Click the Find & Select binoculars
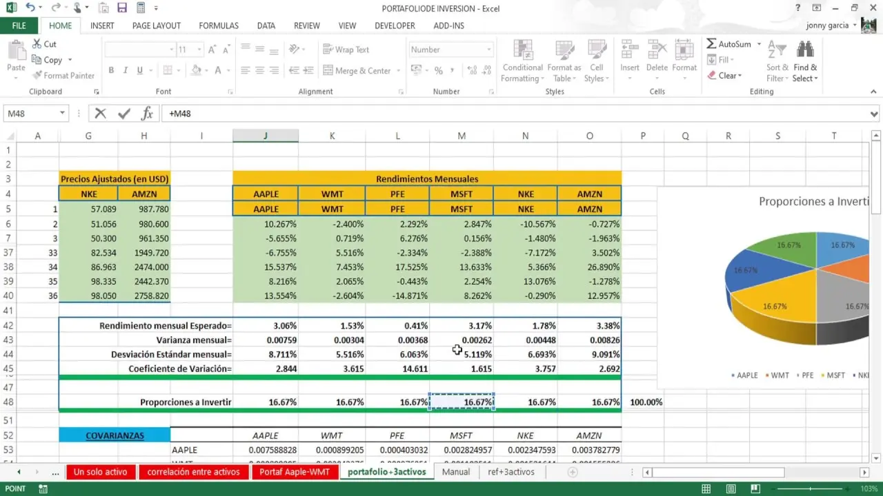This screenshot has height=496, width=883. (805, 50)
